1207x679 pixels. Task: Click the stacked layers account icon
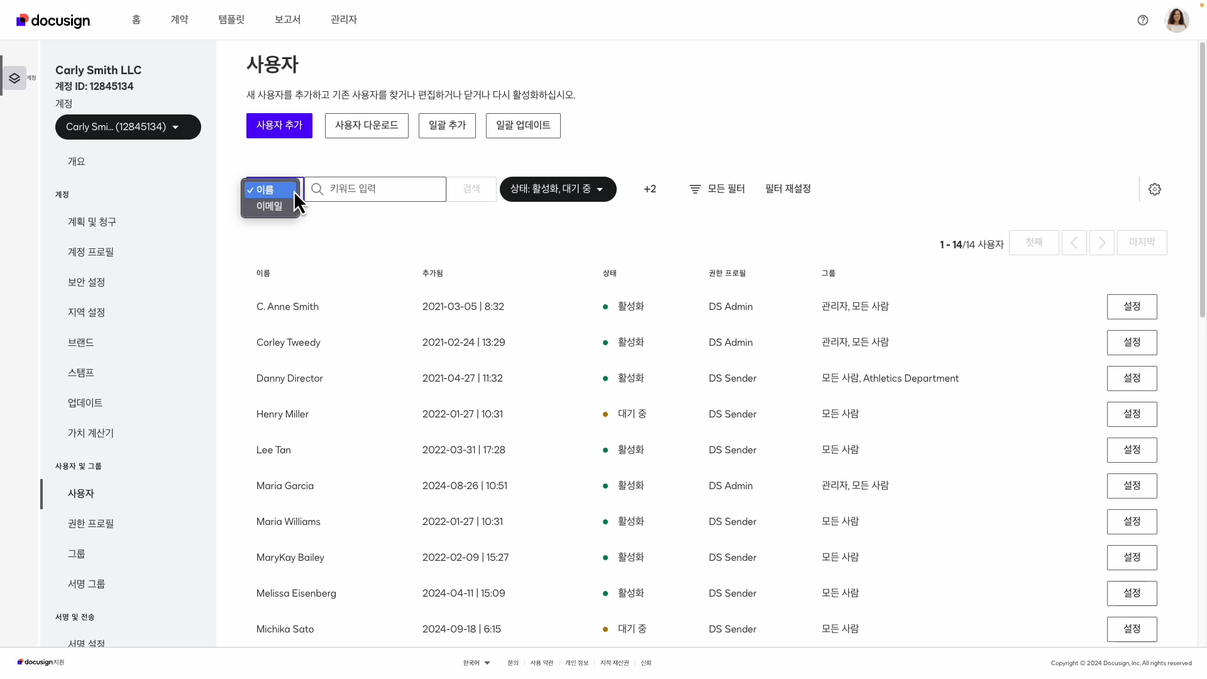pos(14,79)
